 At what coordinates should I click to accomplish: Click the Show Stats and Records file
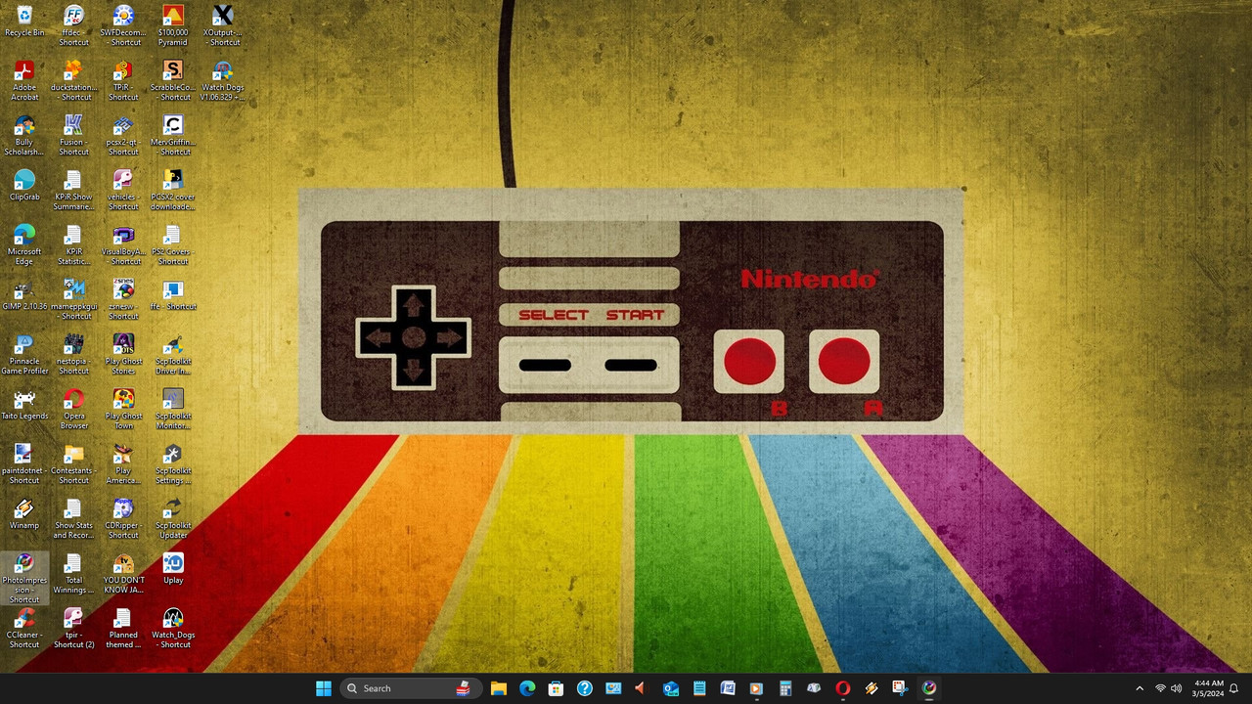click(73, 518)
